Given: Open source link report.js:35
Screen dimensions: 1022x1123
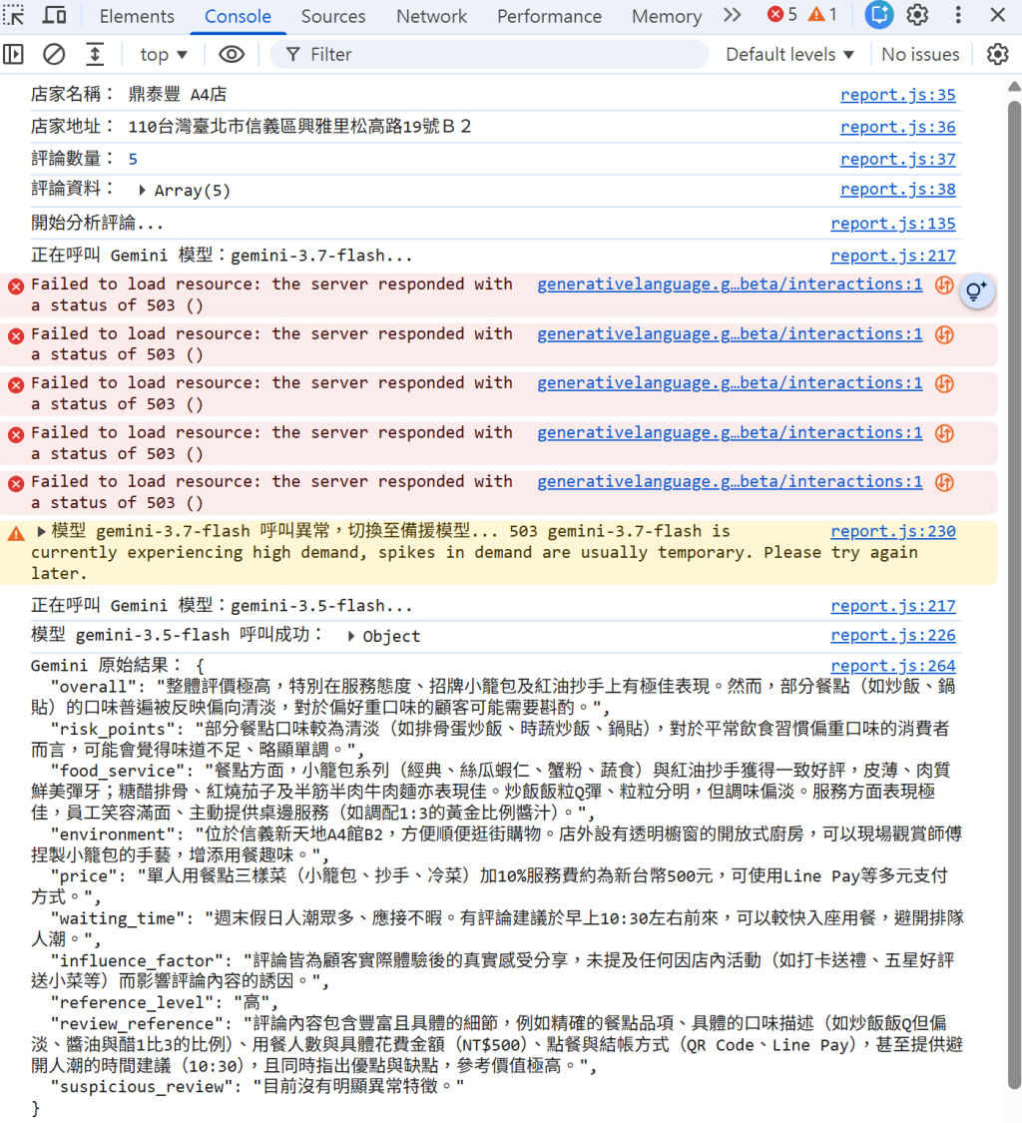Looking at the screenshot, I should click(897, 95).
